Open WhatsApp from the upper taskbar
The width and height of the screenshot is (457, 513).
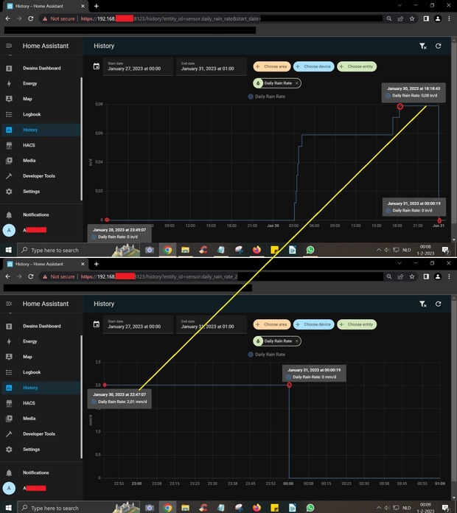(310, 250)
